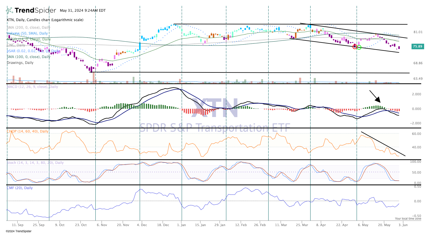
Task: Click the SMA (200, 0, close) legend label
Action: pyautogui.click(x=29, y=27)
